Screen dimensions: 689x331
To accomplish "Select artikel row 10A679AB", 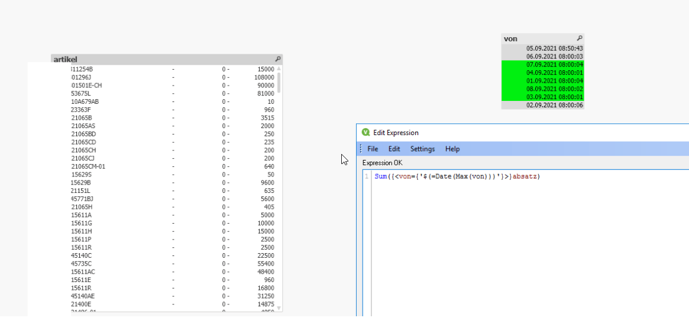I will pos(173,101).
